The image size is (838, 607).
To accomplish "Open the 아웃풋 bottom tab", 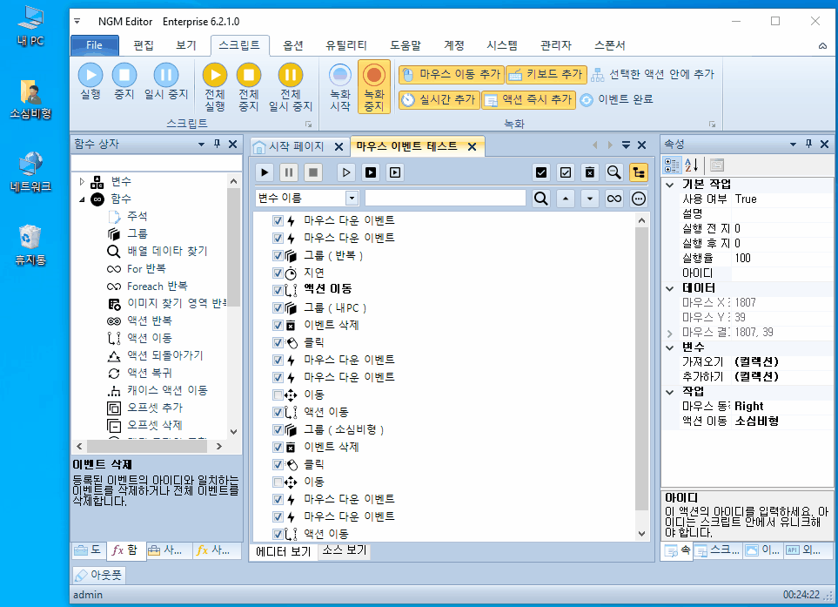I will pos(99,575).
